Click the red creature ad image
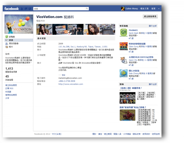Viewport: 184px width, 143px height. 127,115
